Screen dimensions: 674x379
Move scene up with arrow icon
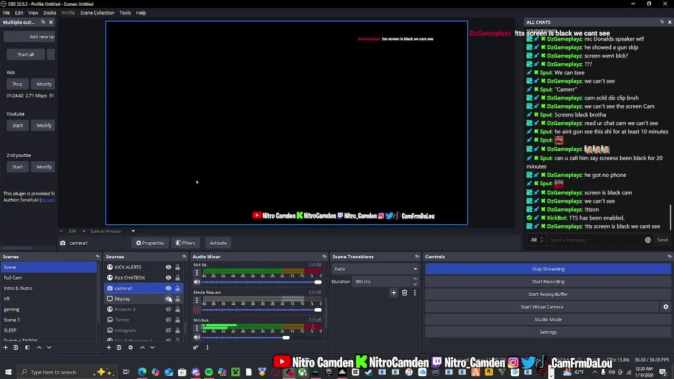pyautogui.click(x=39, y=347)
